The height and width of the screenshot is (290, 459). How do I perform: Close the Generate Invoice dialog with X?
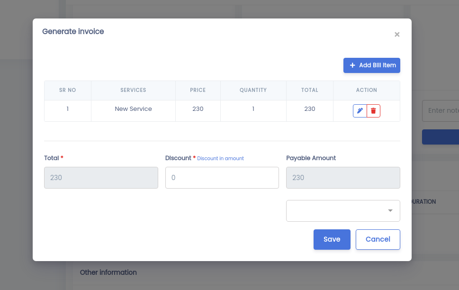(397, 35)
